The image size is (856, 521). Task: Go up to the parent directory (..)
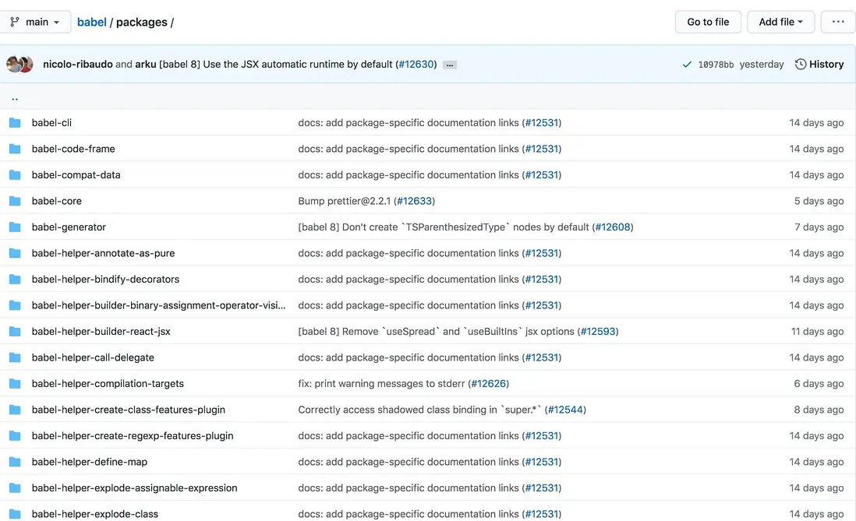click(15, 98)
